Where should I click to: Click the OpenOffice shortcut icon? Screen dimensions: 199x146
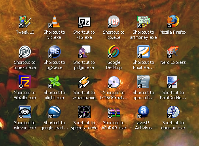(144, 82)
